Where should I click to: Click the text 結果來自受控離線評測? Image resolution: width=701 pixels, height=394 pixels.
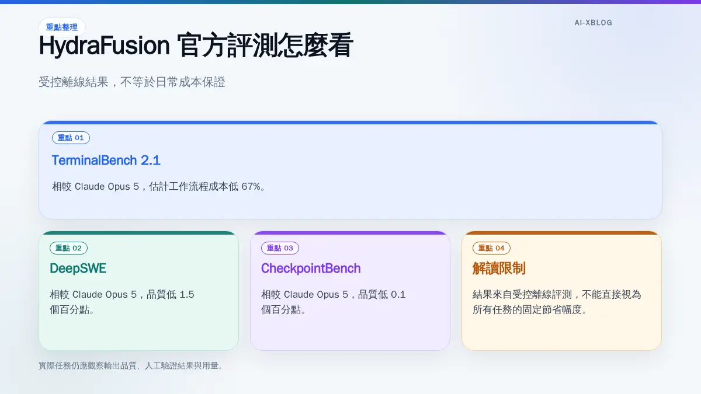coord(557,302)
